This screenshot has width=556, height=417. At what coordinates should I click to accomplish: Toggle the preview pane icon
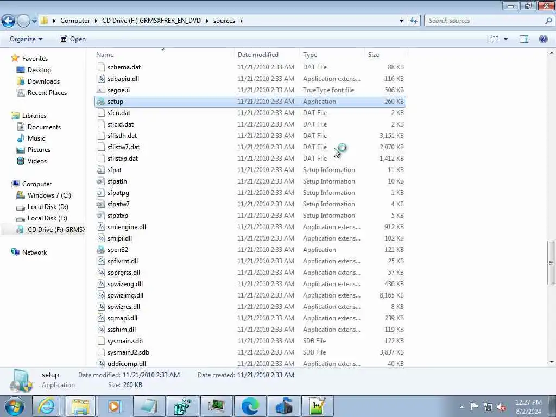tap(524, 39)
